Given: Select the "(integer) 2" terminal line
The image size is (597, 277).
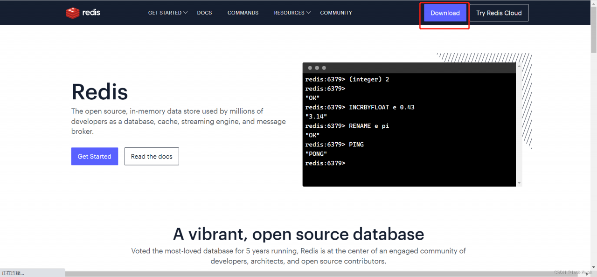Looking at the screenshot, I should (x=347, y=79).
